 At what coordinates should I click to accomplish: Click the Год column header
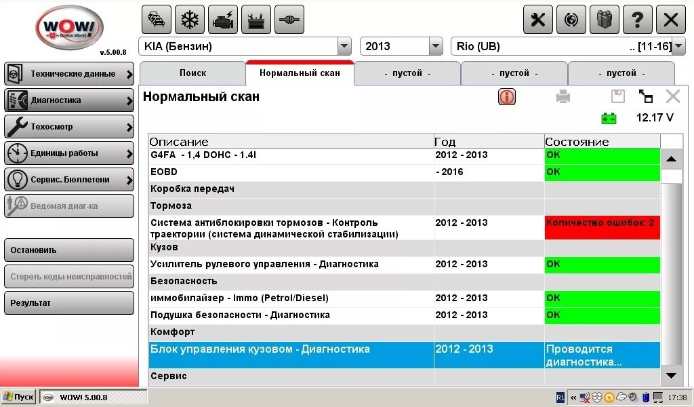pos(489,142)
